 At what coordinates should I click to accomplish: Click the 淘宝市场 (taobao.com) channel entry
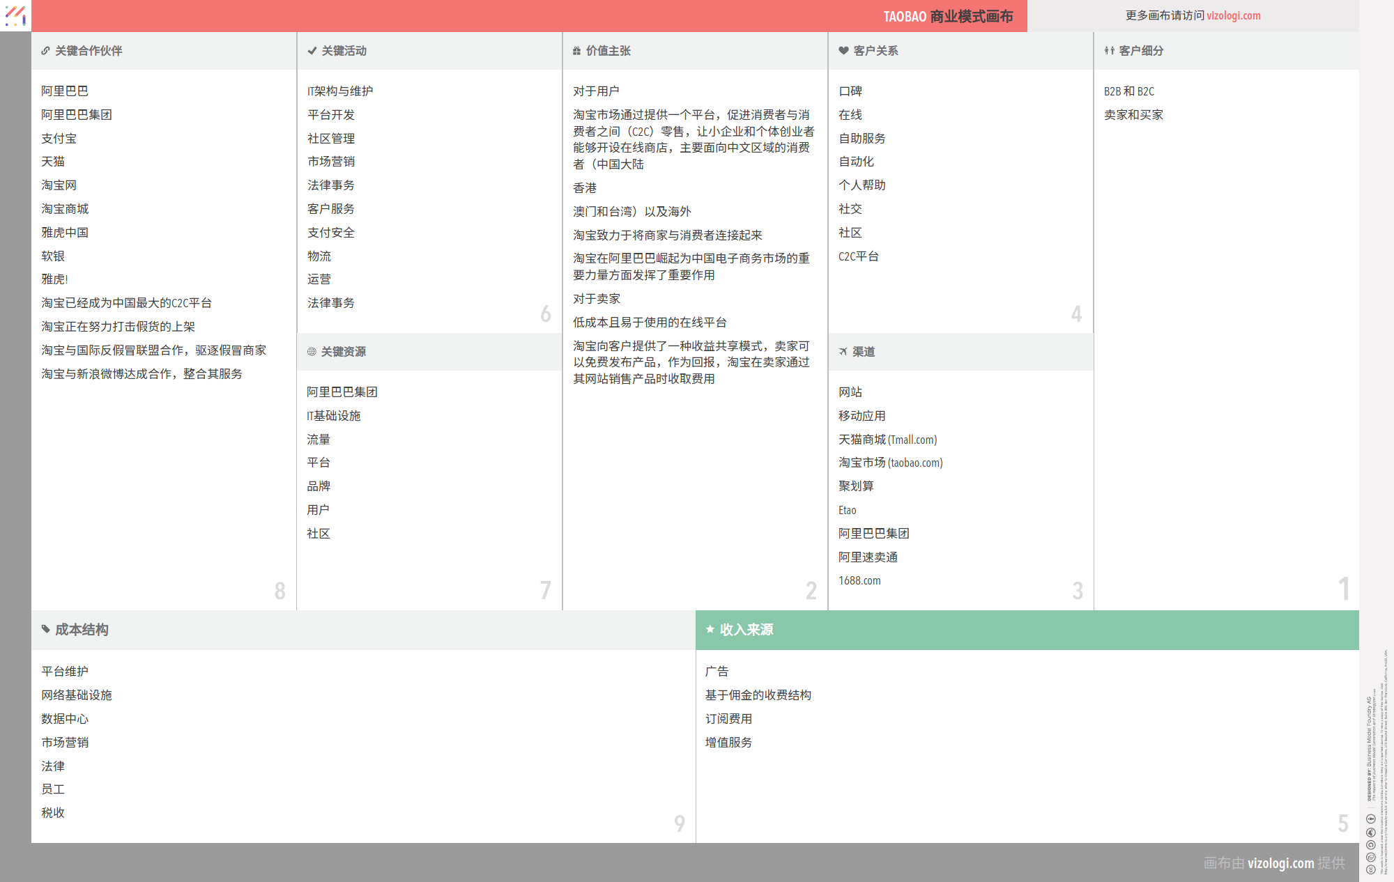[x=890, y=463]
